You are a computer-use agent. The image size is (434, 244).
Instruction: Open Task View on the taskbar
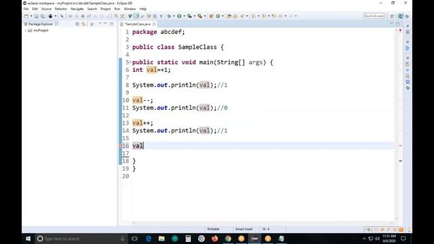pos(134,239)
